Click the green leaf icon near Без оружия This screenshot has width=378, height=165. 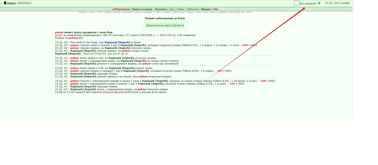pyautogui.click(x=319, y=3)
